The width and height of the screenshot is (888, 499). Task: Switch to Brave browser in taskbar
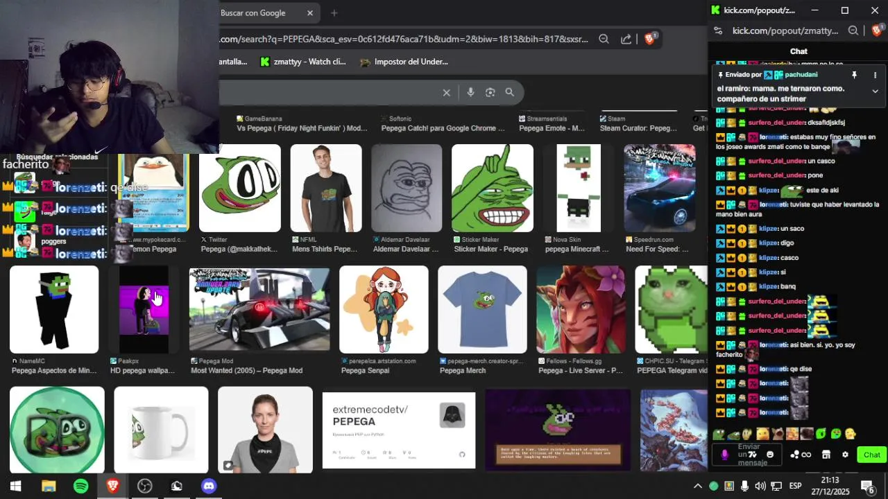112,486
